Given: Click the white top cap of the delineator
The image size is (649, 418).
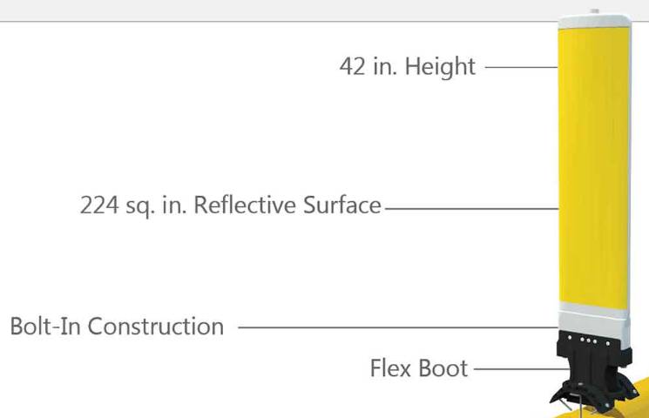Looking at the screenshot, I should (594, 21).
